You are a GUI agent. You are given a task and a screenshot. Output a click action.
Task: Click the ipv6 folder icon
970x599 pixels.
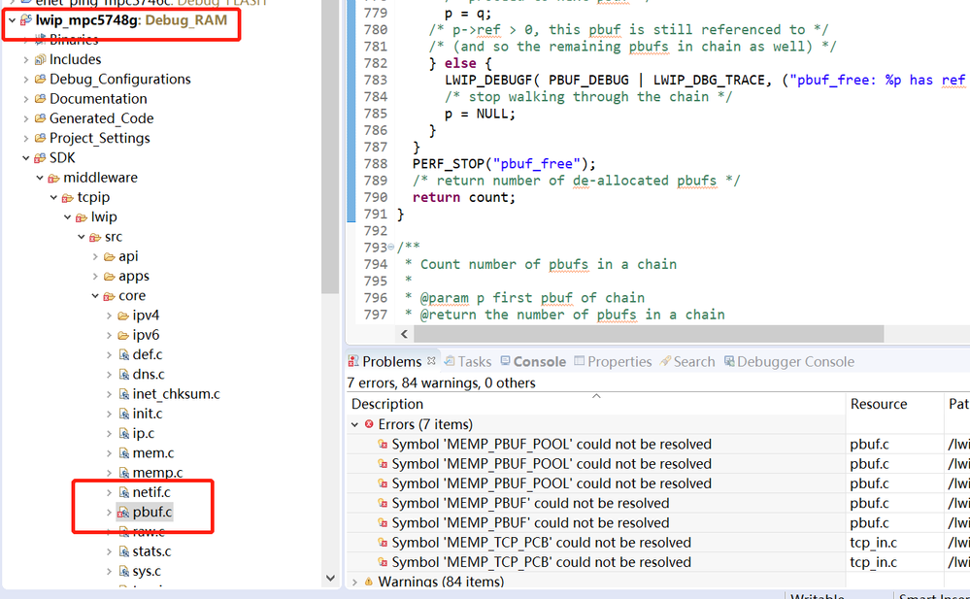tap(123, 335)
